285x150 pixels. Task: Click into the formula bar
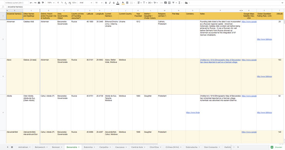click(145, 7)
